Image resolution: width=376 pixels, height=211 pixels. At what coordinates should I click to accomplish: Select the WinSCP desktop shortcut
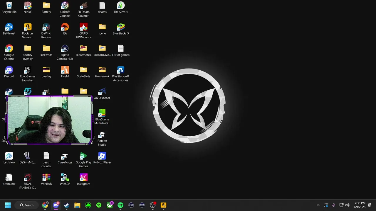click(65, 179)
